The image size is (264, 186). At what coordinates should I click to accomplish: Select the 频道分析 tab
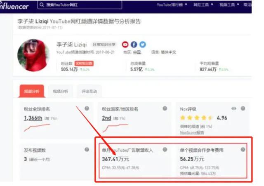(x=32, y=91)
